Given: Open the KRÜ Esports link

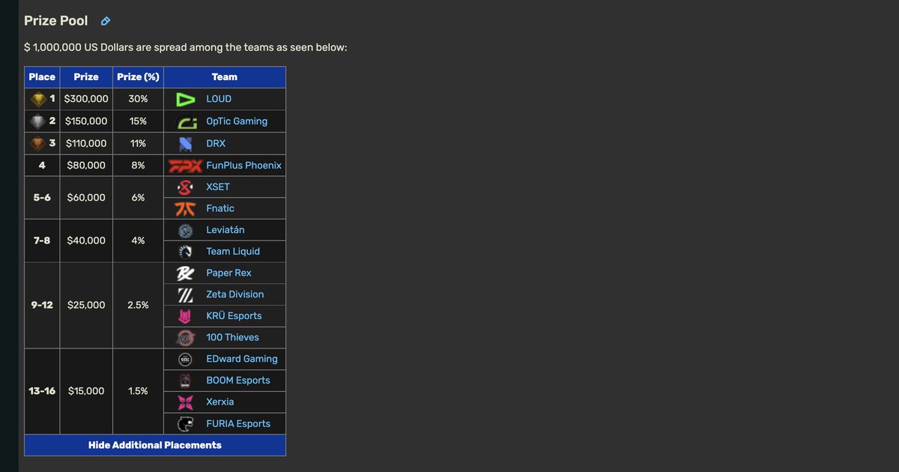Looking at the screenshot, I should (234, 316).
